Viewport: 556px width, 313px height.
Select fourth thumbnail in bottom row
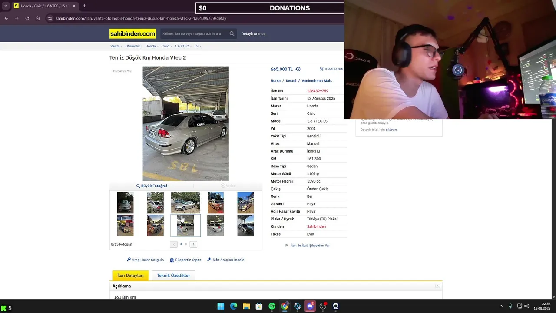215,226
